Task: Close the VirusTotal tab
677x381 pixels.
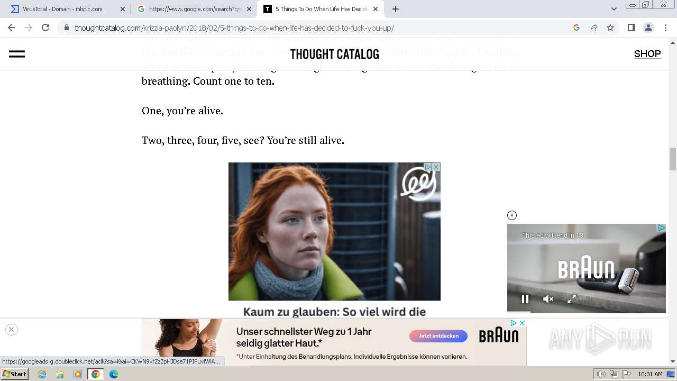Action: tap(123, 9)
